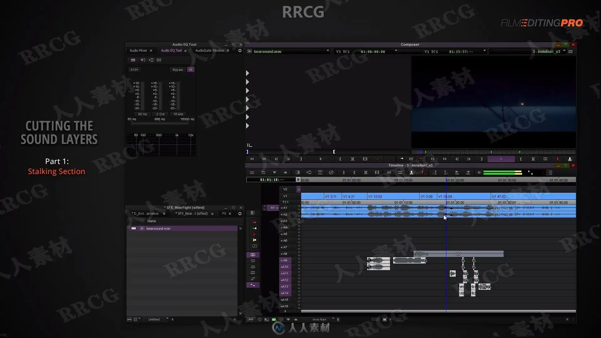Click the Extract/Splice-In segment mode arrow

click(x=254, y=228)
